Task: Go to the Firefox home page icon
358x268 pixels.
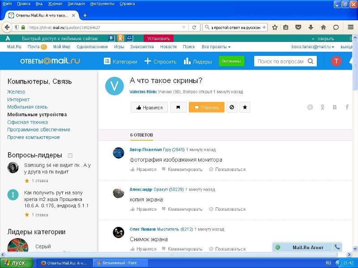Action: click(323, 27)
